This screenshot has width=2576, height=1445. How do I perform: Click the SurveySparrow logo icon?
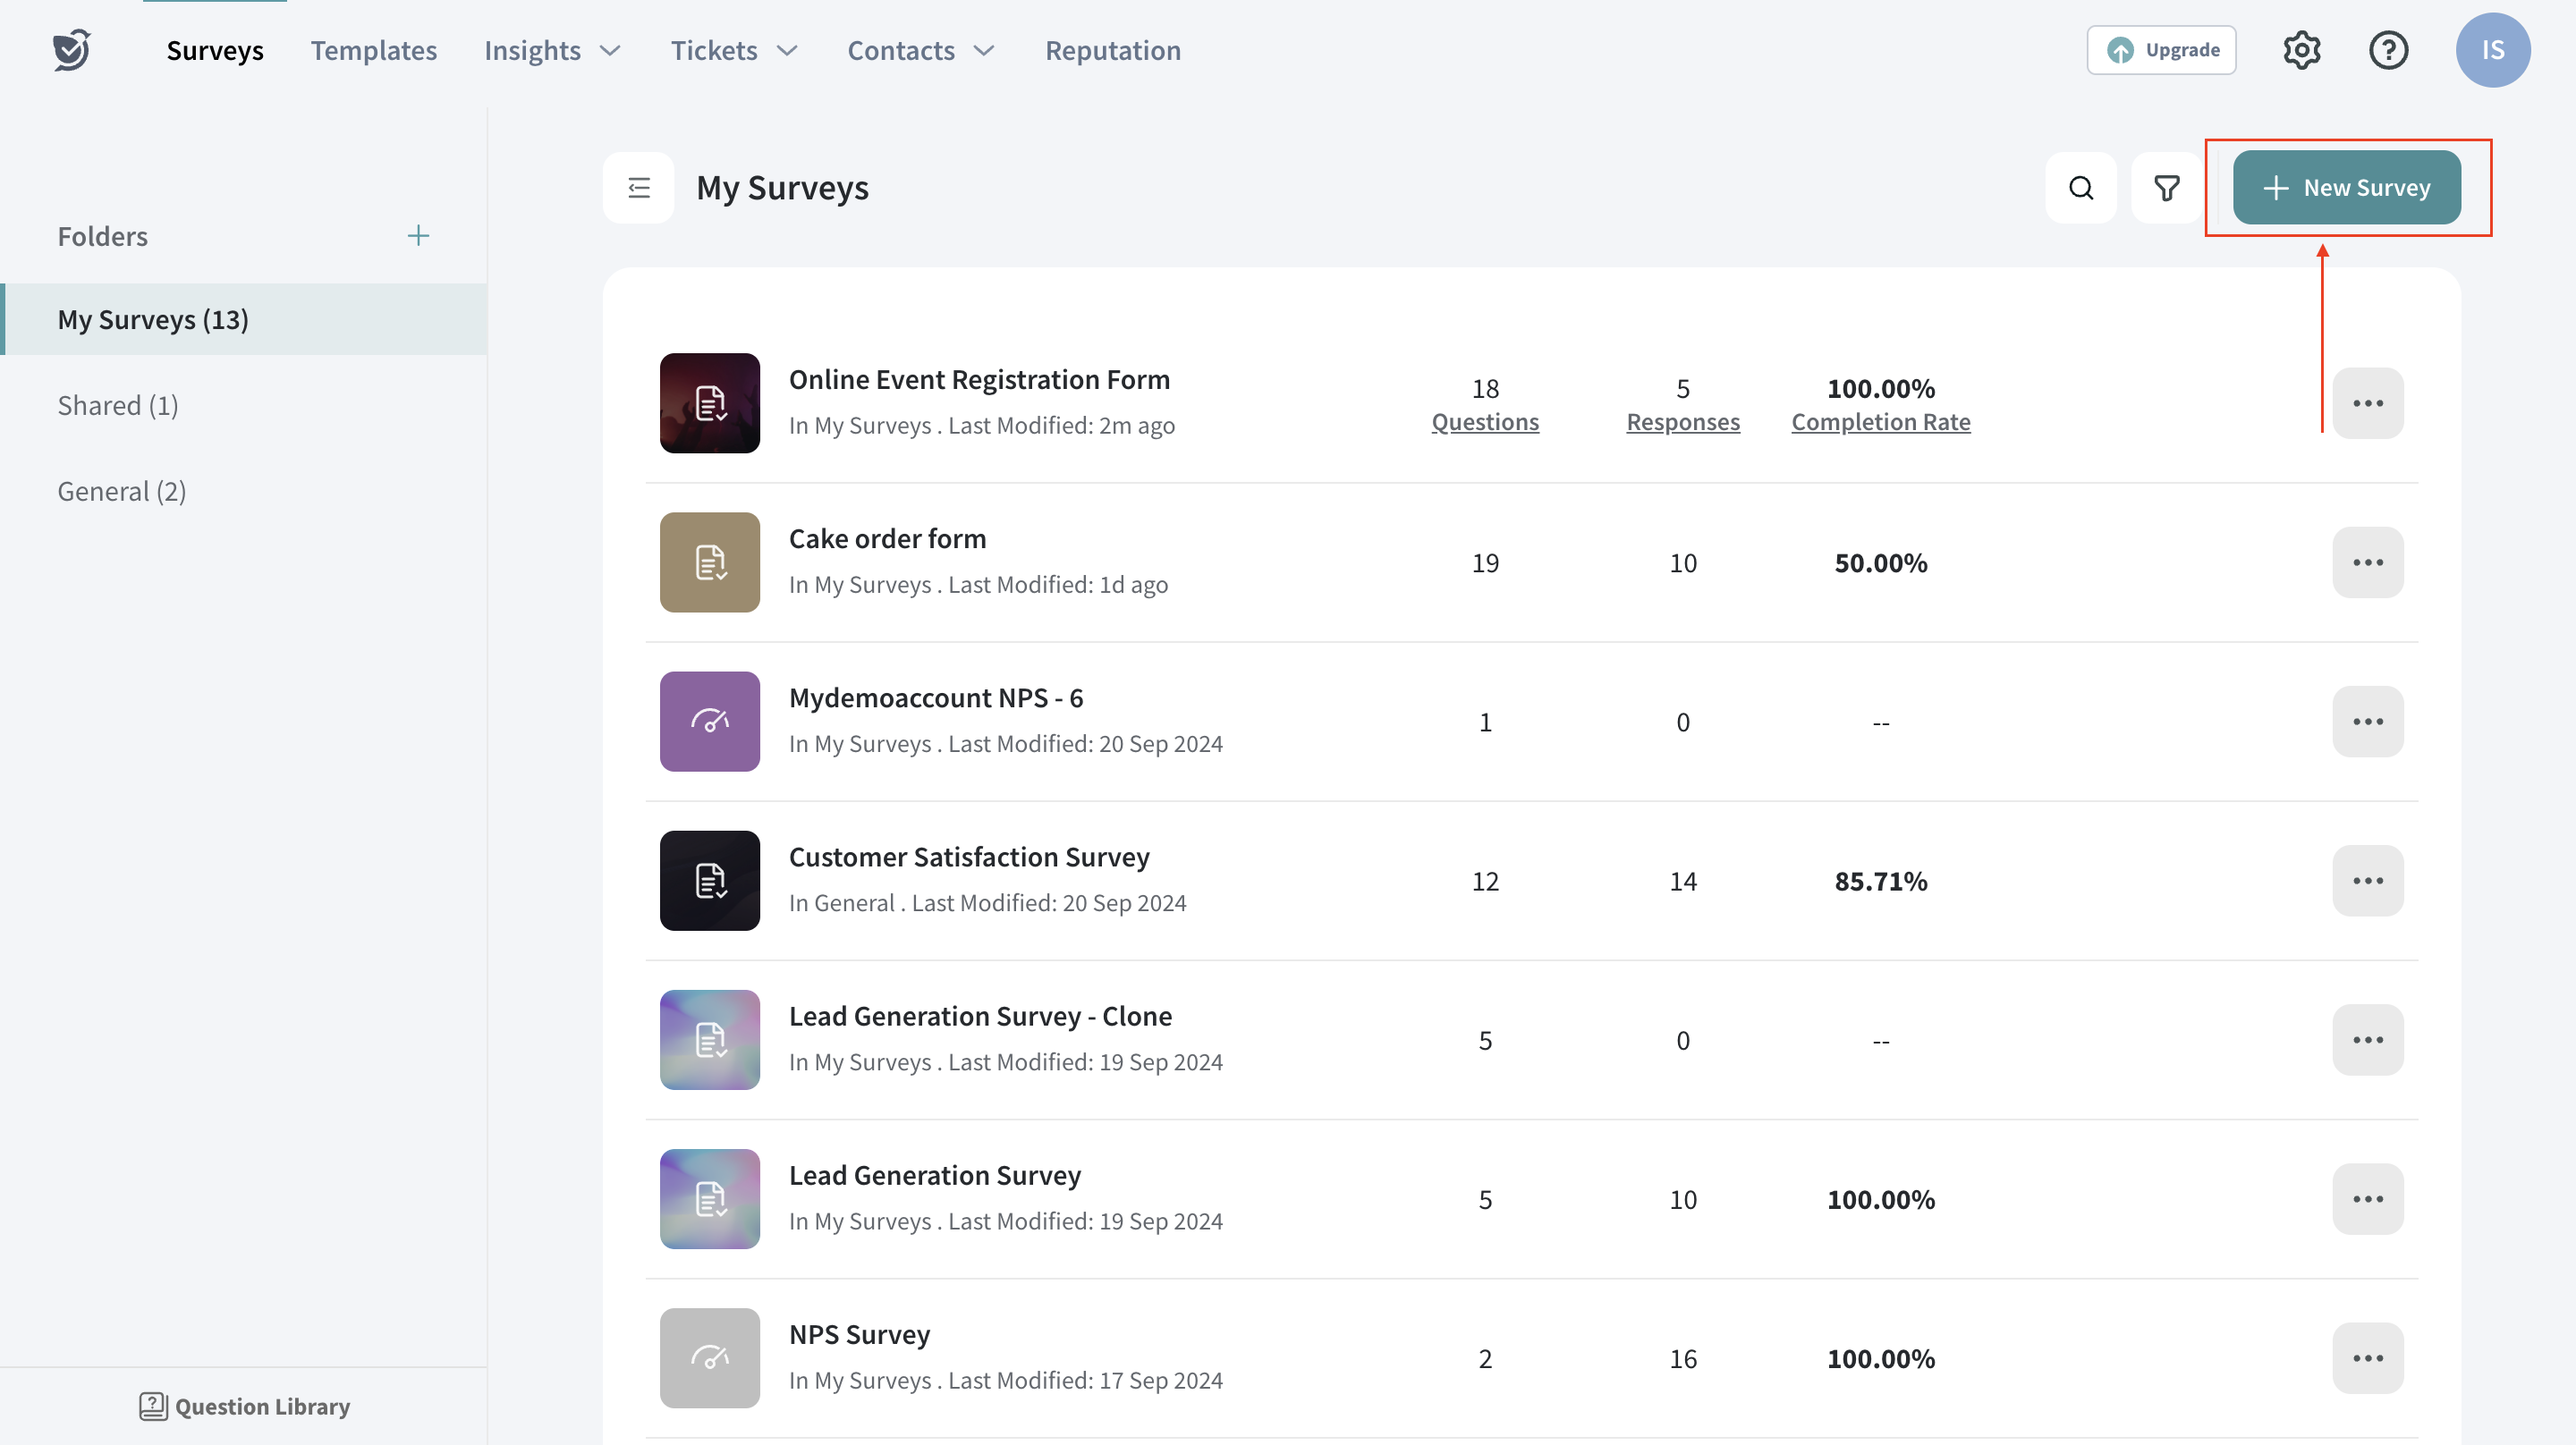pos(71,50)
